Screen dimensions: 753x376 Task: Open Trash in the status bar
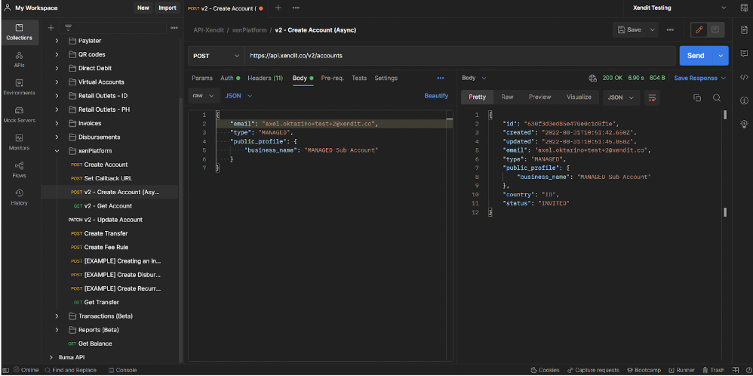(713, 370)
